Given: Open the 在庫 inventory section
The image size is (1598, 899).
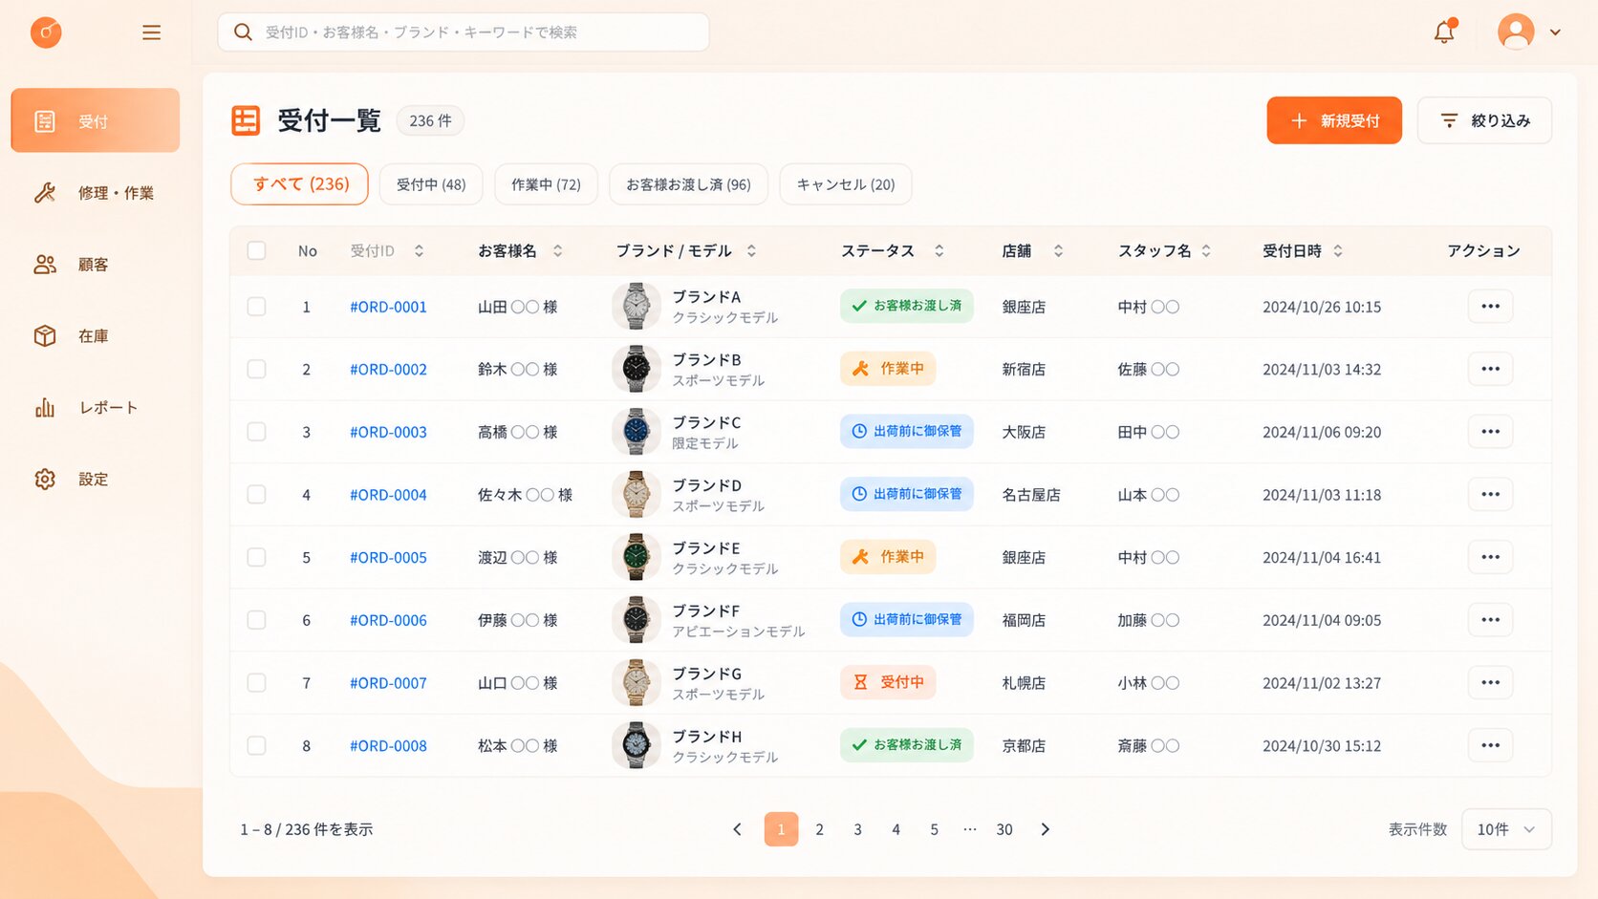Looking at the screenshot, I should click(x=95, y=336).
